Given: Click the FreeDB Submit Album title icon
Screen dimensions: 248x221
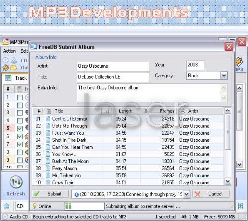Looking at the screenshot, I should tap(34, 47).
